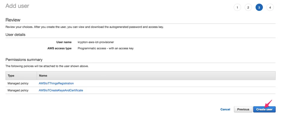284x120 pixels.
Task: Click the Programmatic access type value
Action: click(x=105, y=48)
